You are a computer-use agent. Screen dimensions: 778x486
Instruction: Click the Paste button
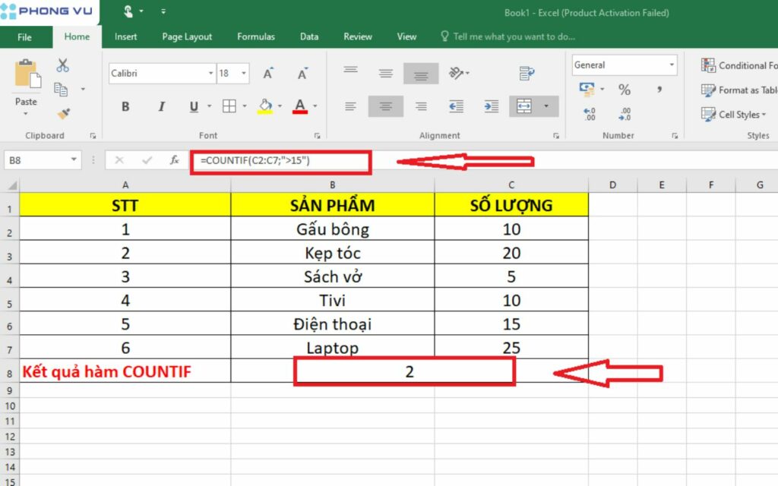pyautogui.click(x=26, y=84)
